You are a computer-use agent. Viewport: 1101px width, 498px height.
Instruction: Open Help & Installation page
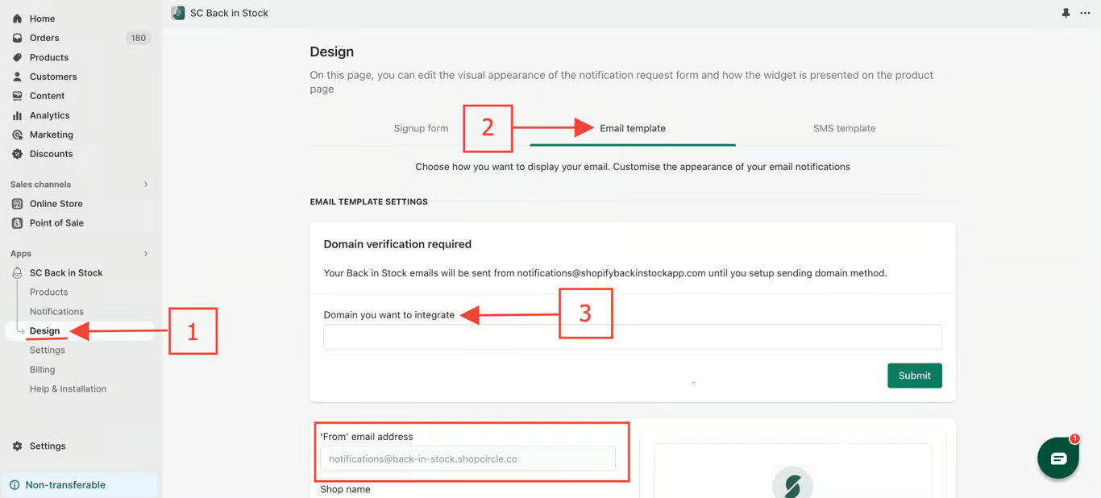[x=68, y=389]
